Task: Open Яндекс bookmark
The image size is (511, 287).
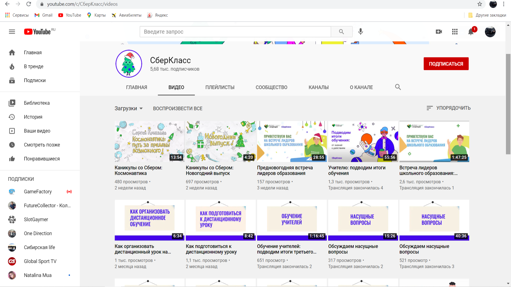Action: tap(158, 15)
